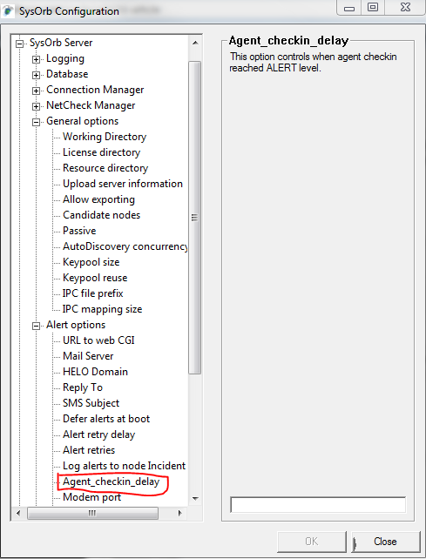Click the SysOrb app icon in title bar

pyautogui.click(x=7, y=11)
